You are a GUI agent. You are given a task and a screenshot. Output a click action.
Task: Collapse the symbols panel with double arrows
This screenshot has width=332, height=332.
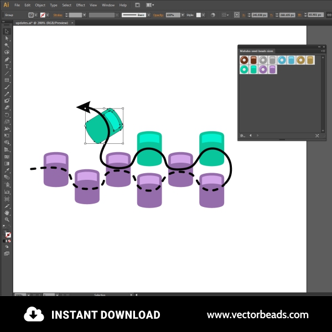(319, 46)
